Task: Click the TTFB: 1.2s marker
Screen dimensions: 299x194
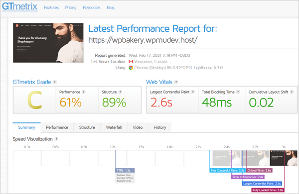Action: point(125,171)
